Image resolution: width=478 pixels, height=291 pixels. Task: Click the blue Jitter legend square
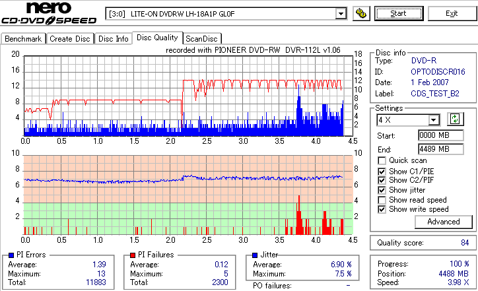tap(255, 255)
